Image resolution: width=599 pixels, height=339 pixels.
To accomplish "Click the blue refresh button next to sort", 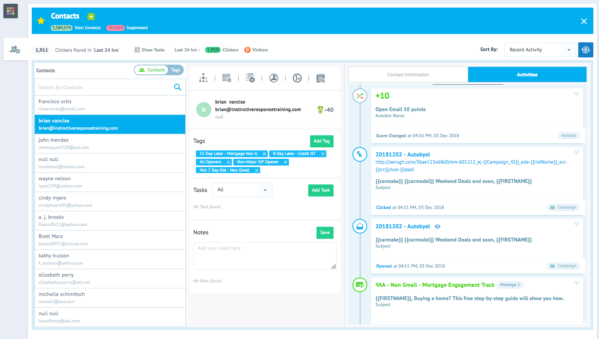I will (x=585, y=50).
